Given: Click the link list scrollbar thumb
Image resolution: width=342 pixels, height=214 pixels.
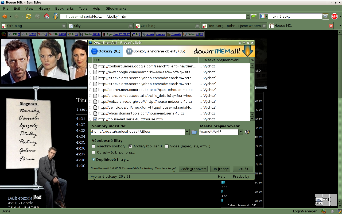Looking at the screenshot, I should tap(252, 70).
